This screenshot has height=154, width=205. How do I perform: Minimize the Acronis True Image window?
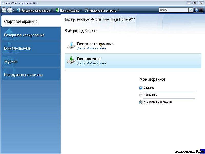coord(189,3)
